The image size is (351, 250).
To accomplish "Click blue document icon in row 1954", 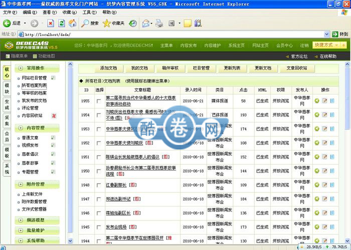I will pyautogui.click(x=332, y=114).
